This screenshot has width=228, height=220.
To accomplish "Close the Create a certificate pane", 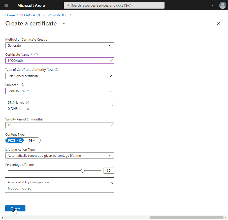I will click(218, 23).
